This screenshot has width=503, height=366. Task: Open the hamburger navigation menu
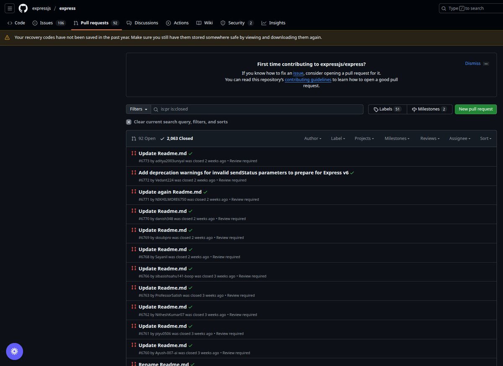10,8
